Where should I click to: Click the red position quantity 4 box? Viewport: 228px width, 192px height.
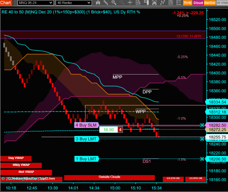120,129
